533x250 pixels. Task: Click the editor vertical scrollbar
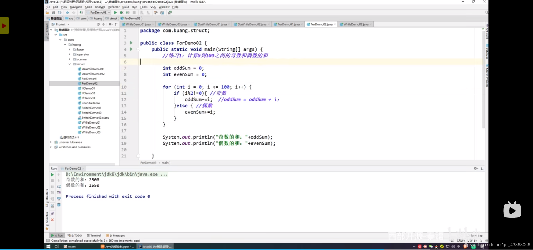[483, 79]
